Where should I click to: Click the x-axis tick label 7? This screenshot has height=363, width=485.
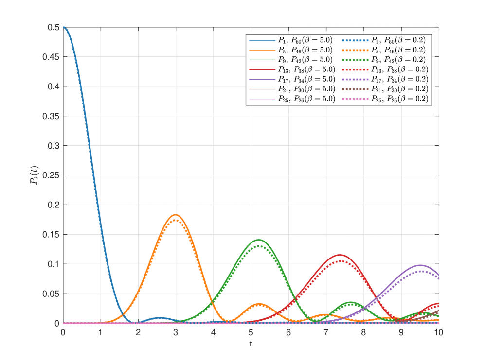point(326,332)
